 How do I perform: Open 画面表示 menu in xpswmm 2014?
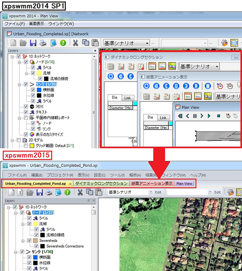(x=36, y=24)
